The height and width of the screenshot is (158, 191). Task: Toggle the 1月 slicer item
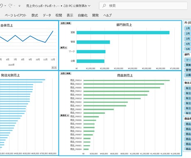(188, 28)
